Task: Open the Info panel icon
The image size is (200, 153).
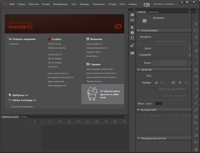Action: [x=132, y=33]
